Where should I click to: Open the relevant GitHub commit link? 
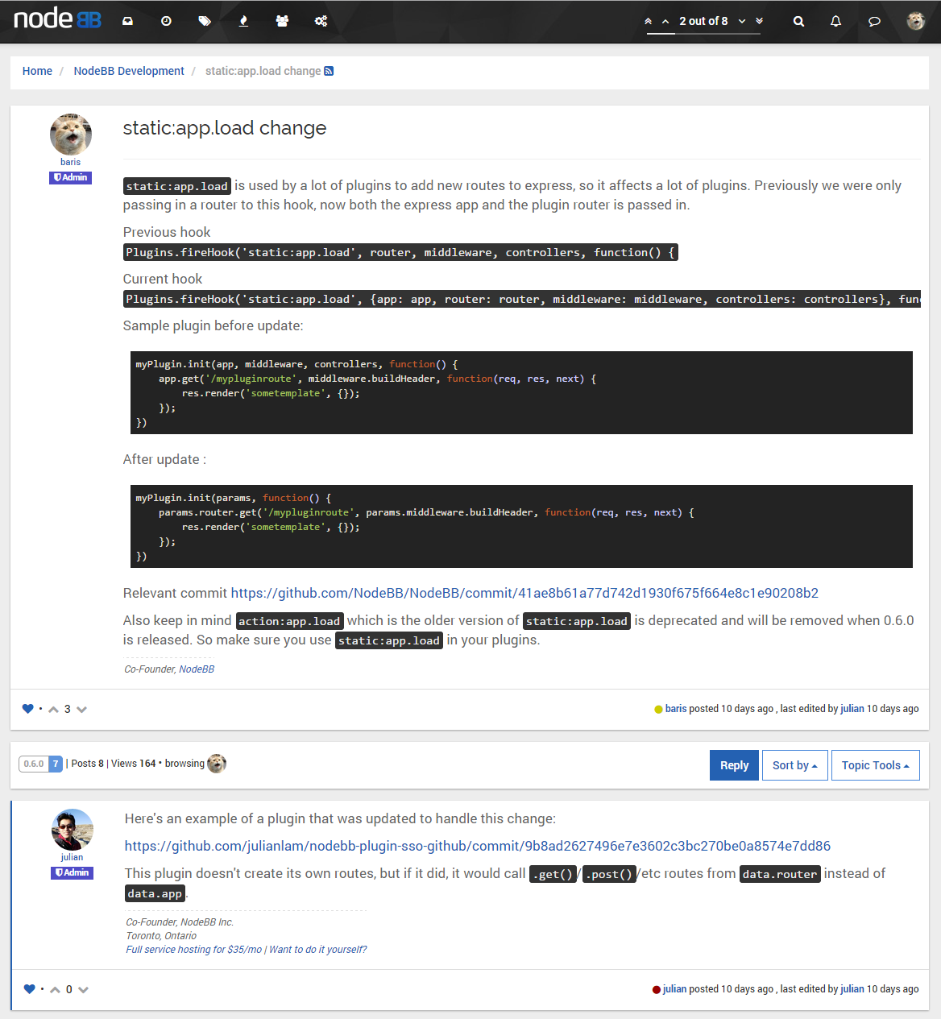pos(524,593)
